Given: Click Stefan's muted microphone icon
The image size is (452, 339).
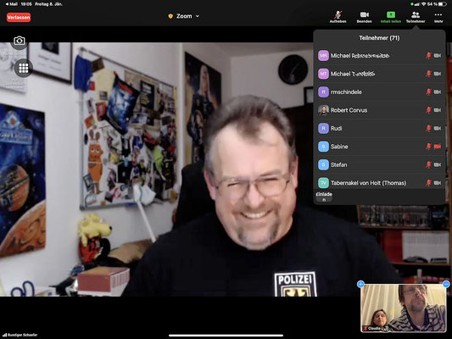Looking at the screenshot, I should 428,164.
